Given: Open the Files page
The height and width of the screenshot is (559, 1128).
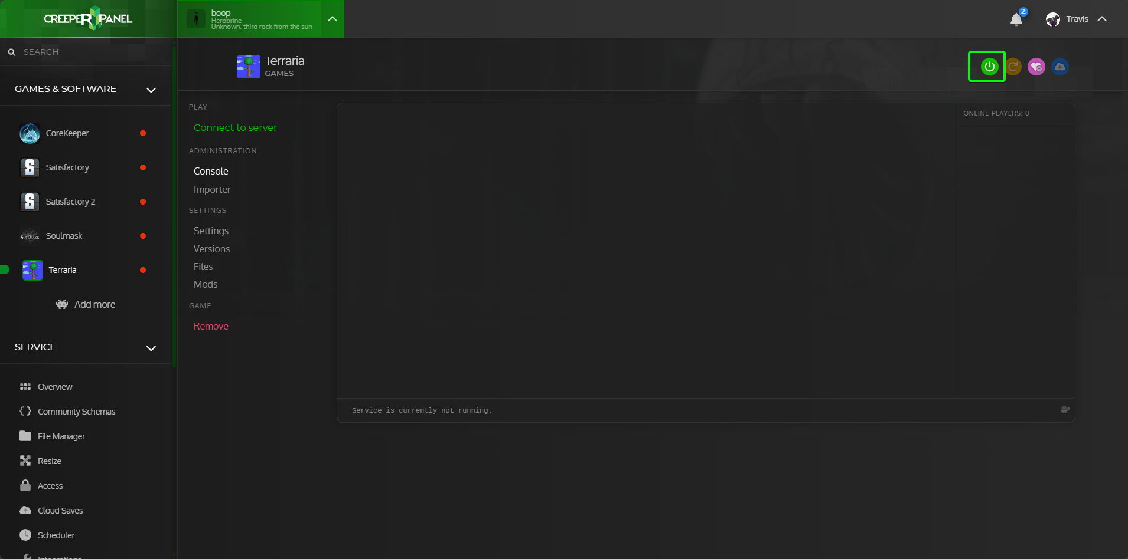Looking at the screenshot, I should pyautogui.click(x=203, y=267).
